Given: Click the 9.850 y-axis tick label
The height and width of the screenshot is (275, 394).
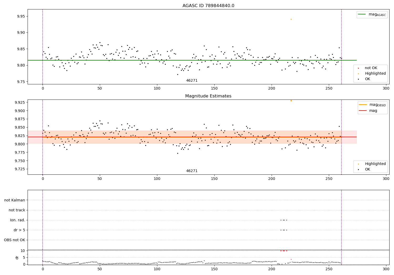Looking at the screenshot, I should tap(20, 128).
